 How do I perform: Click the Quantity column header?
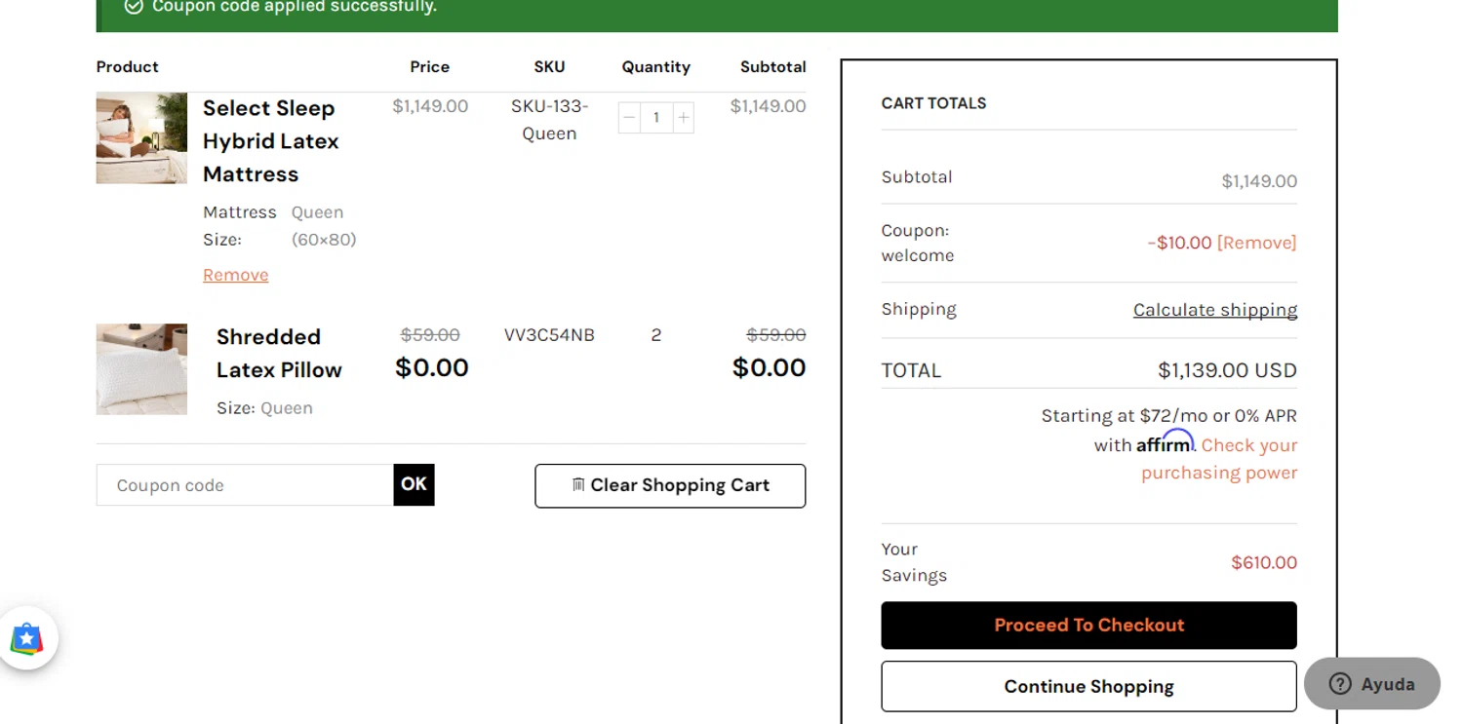pyautogui.click(x=656, y=67)
